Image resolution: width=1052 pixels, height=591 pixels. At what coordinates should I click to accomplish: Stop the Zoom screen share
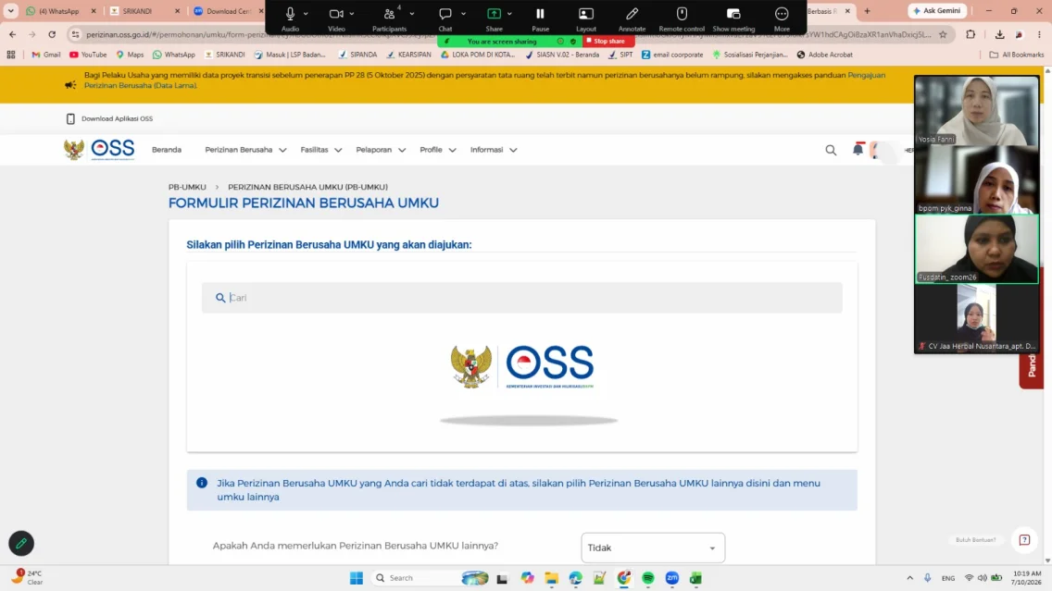[609, 41]
